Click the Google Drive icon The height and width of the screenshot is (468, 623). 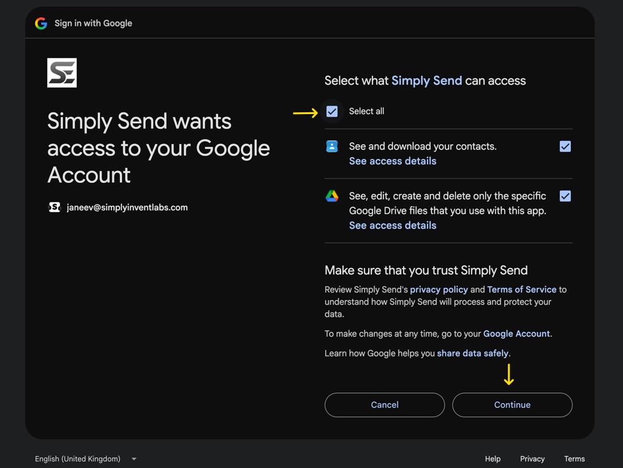point(332,196)
